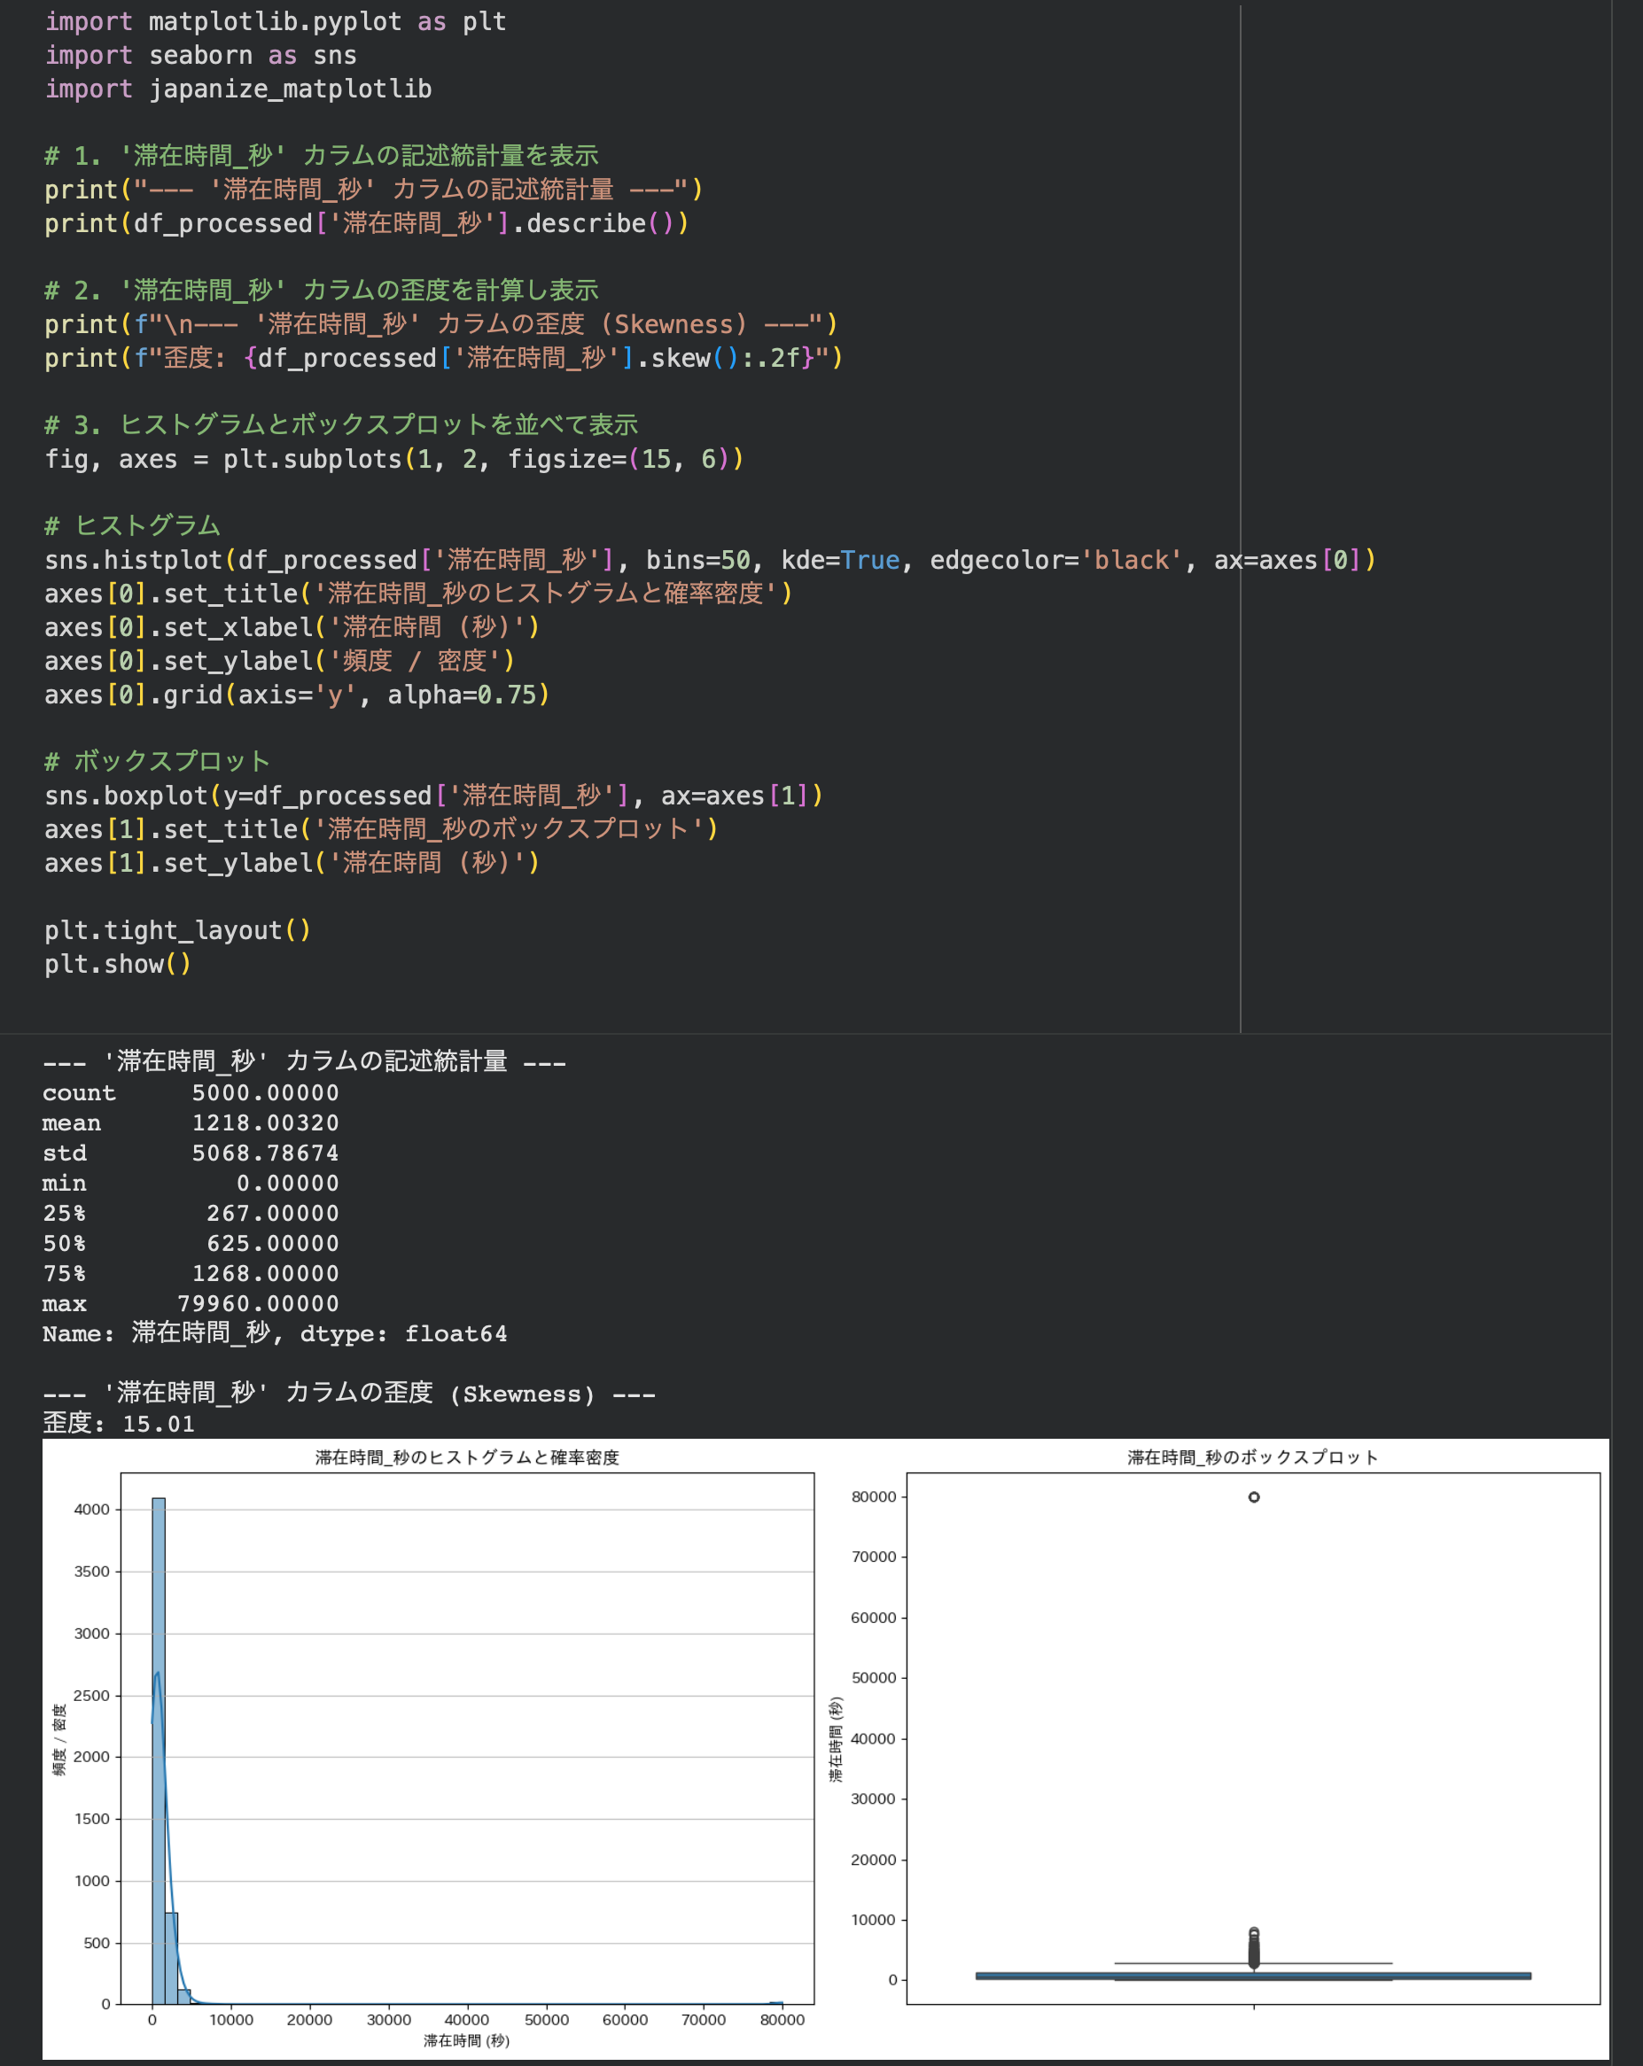Click the 'カラムの記述統計量' output header
Image resolution: width=1643 pixels, height=2066 pixels.
tap(304, 1061)
